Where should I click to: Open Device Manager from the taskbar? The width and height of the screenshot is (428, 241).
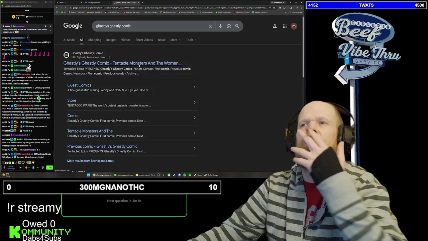(211, 175)
